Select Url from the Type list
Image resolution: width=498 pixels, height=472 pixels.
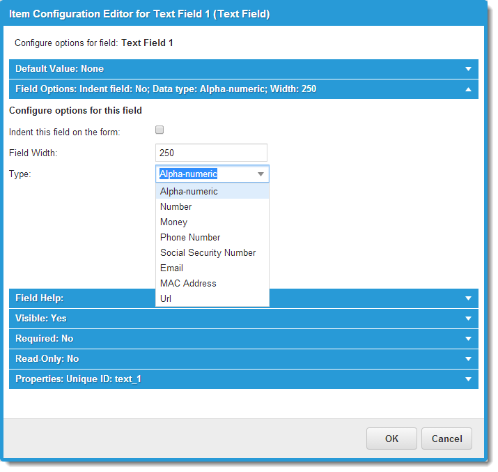coord(166,298)
